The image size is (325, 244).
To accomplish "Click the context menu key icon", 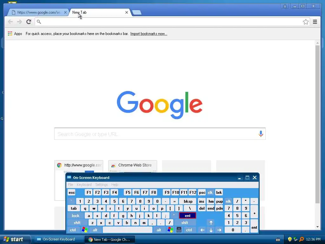I will pyautogui.click(x=179, y=230).
